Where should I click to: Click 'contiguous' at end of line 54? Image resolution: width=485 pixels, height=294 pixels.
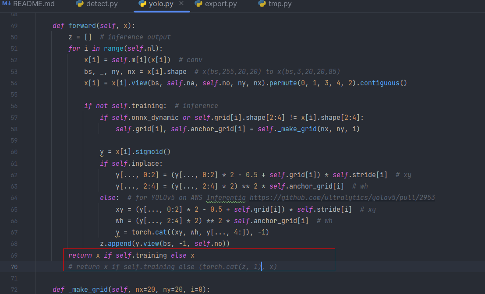pyautogui.click(x=380, y=83)
